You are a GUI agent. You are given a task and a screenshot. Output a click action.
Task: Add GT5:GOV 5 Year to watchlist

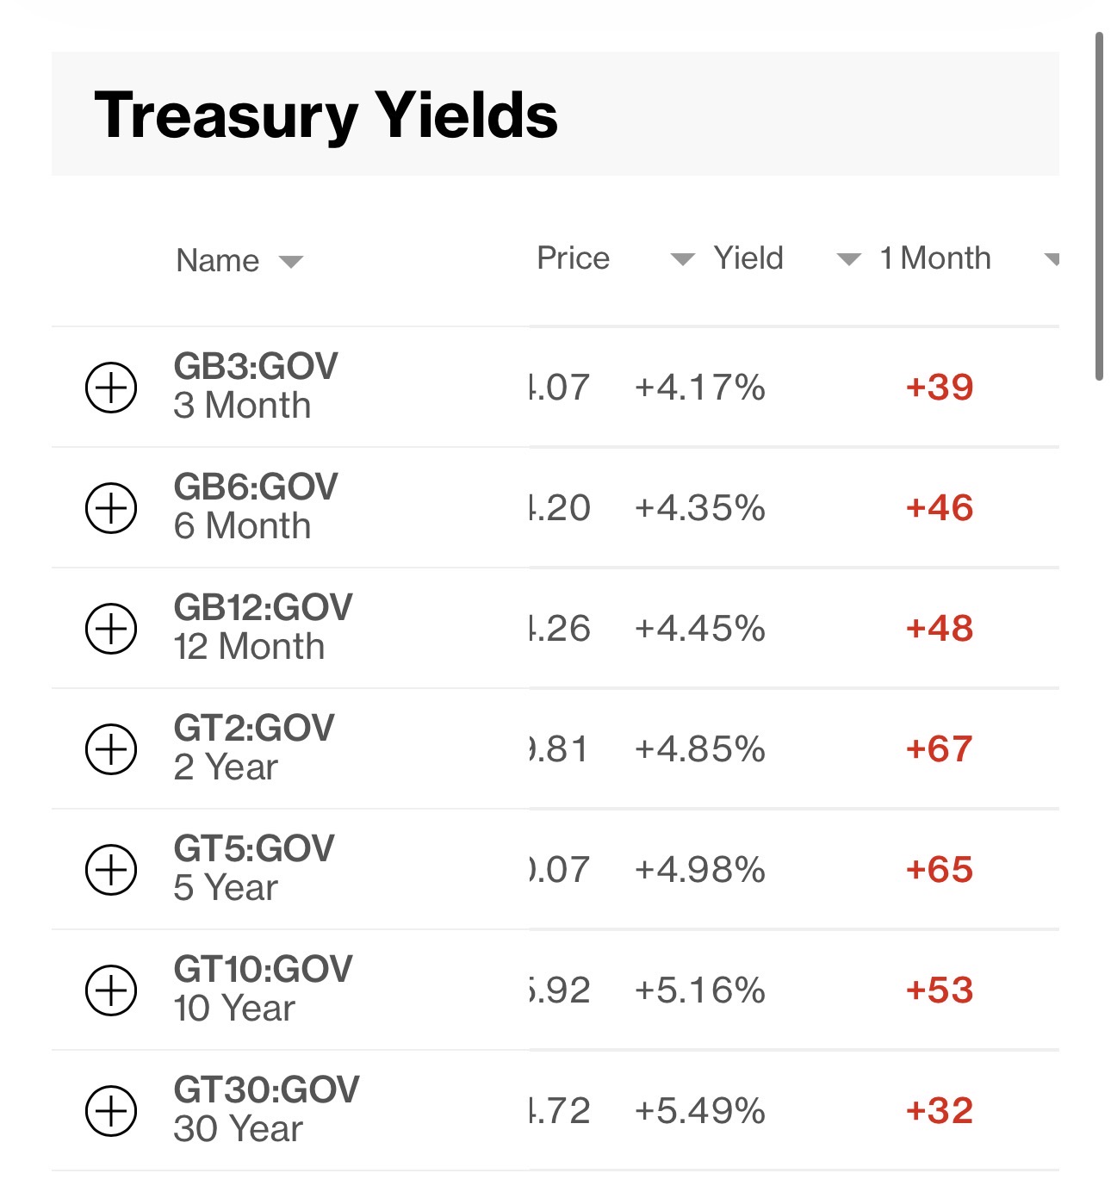pos(111,870)
